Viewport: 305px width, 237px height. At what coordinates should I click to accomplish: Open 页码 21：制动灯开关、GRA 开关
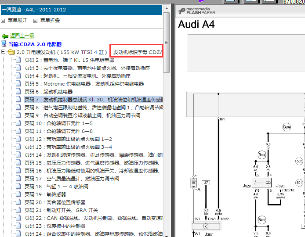point(61,210)
